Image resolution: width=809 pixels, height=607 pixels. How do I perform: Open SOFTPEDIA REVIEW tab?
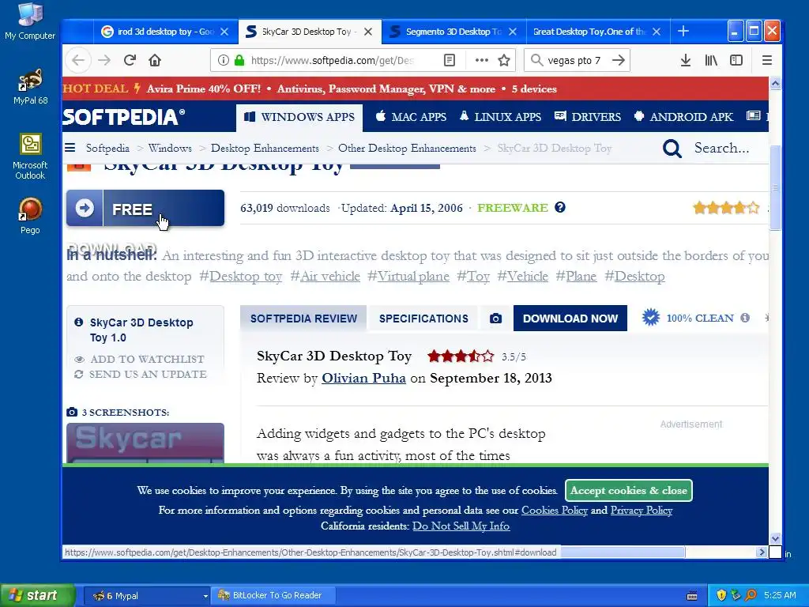tap(303, 319)
